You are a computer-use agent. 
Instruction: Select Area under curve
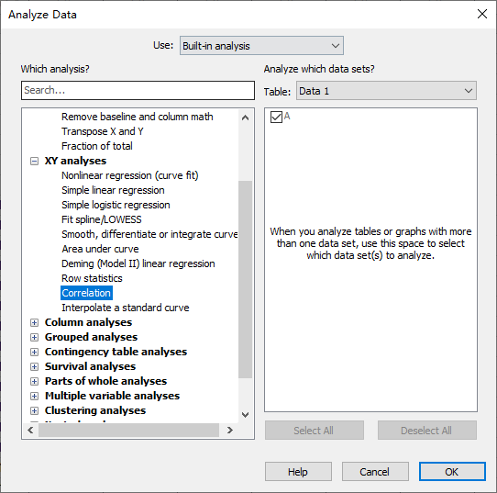[x=100, y=249]
